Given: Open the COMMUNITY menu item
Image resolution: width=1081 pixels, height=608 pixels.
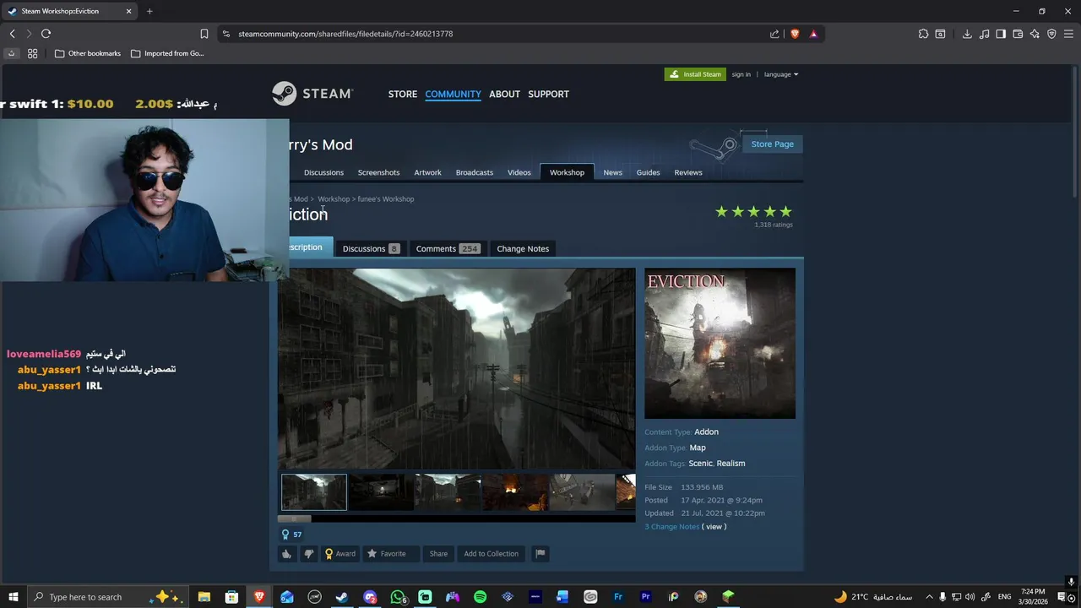Looking at the screenshot, I should (453, 94).
